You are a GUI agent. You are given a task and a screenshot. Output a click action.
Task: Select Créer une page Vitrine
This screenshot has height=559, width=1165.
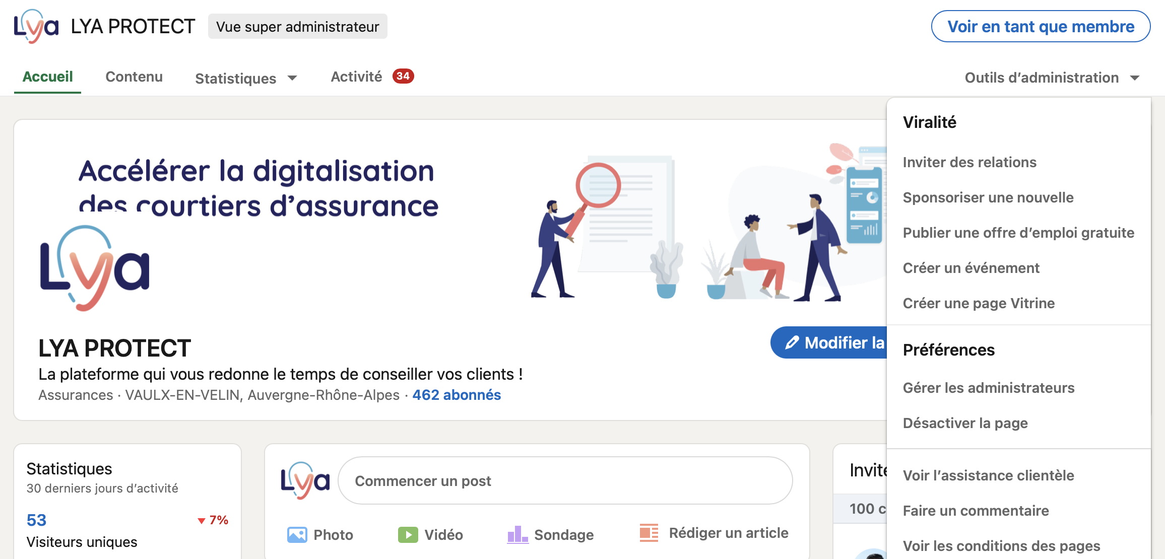coord(979,303)
